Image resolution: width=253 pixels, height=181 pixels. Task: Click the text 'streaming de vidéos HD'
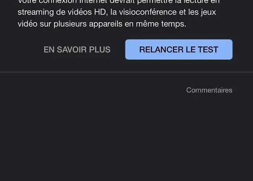62,12
